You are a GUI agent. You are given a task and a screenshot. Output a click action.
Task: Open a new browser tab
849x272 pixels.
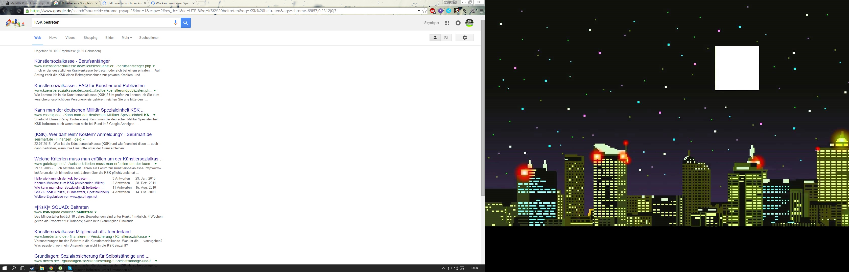tap(202, 3)
